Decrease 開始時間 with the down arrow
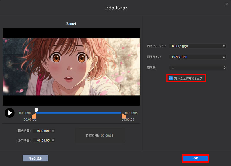 pyautogui.click(x=53, y=132)
